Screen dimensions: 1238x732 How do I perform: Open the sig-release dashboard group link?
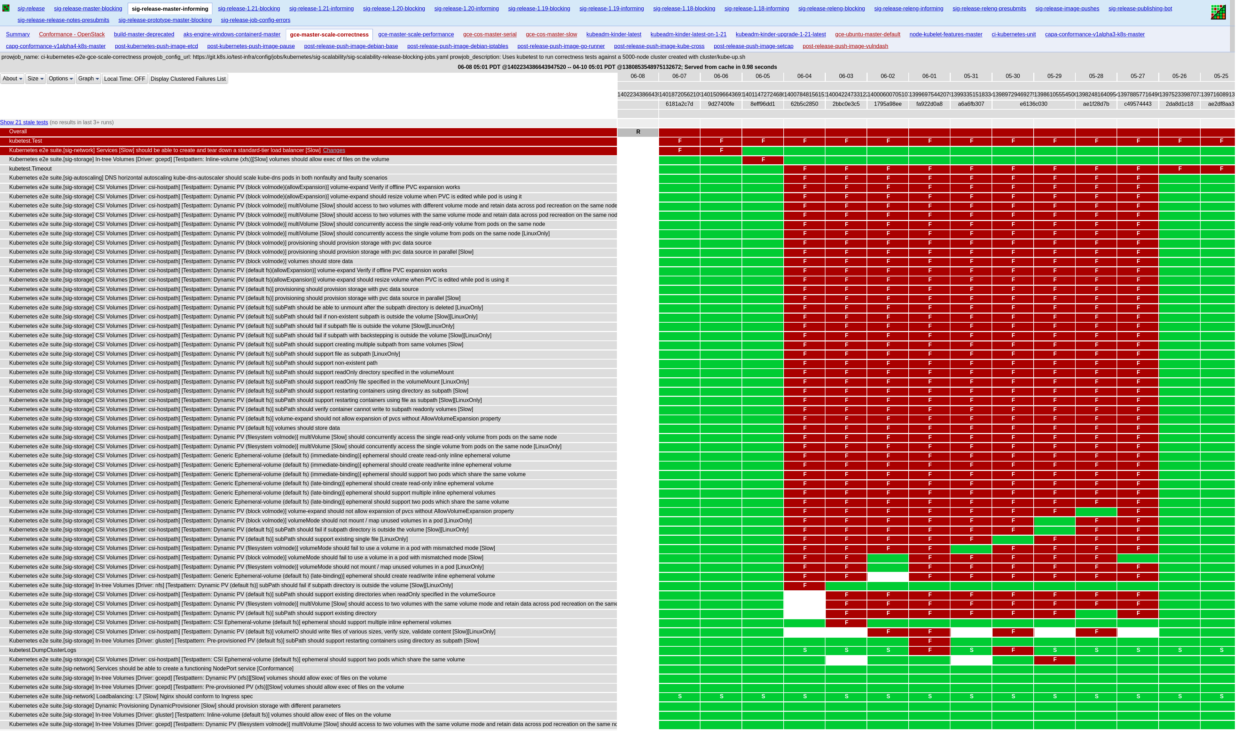click(31, 9)
